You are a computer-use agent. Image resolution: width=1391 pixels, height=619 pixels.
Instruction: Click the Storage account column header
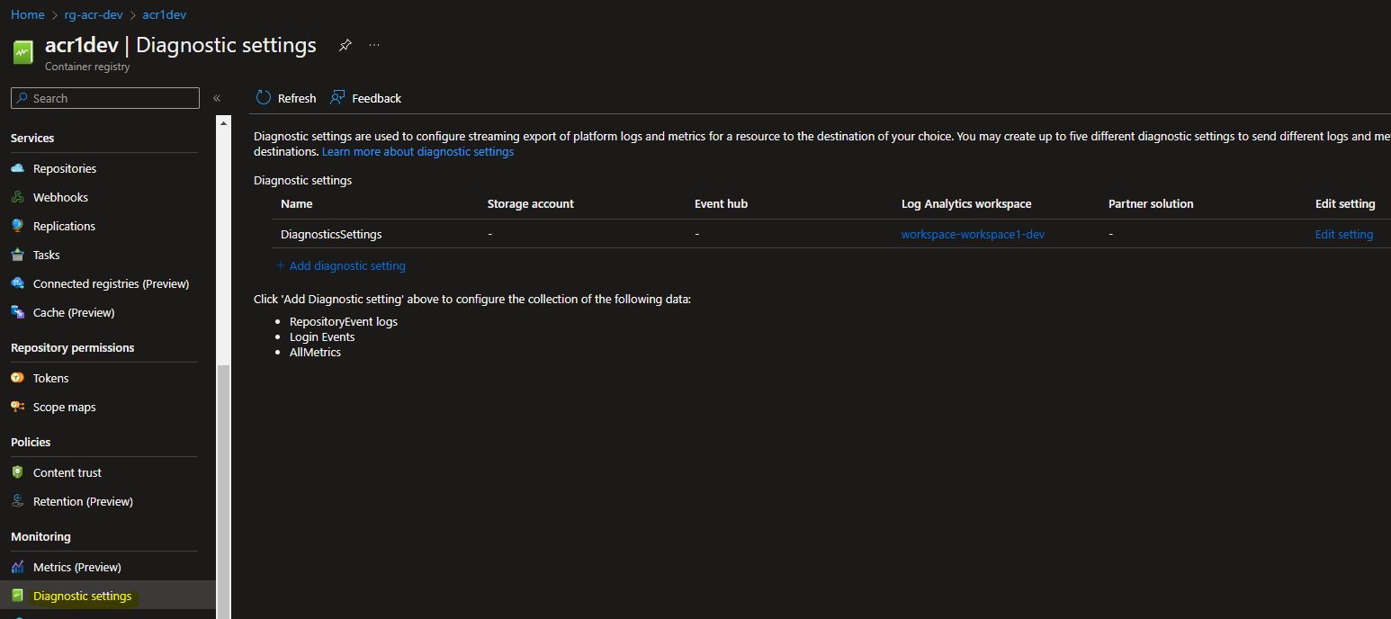[530, 203]
